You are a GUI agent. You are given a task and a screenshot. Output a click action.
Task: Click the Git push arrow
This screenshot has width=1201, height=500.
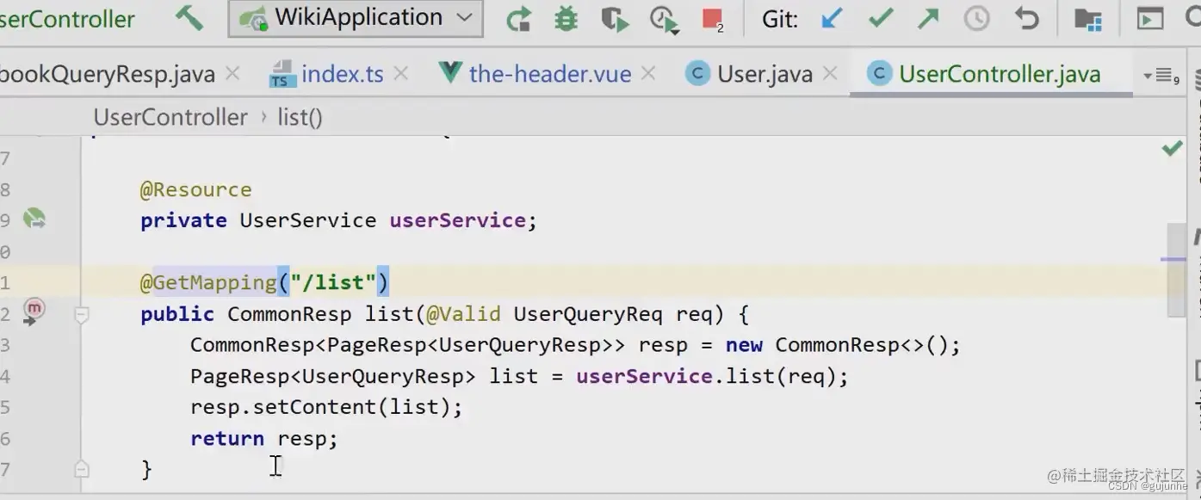(x=928, y=18)
